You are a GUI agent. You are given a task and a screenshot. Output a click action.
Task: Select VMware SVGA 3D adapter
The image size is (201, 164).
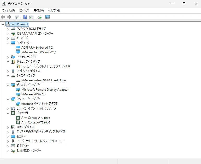pyautogui.click(x=33, y=94)
